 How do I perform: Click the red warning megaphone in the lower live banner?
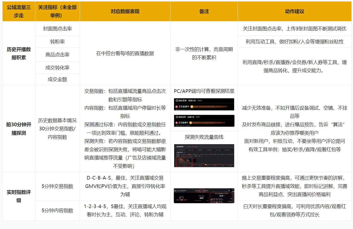click(x=191, y=123)
